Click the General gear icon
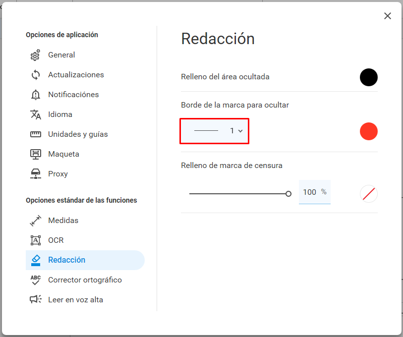403x337 pixels. pyautogui.click(x=36, y=55)
